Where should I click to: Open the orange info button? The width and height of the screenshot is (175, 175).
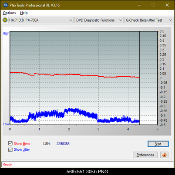[x=164, y=155]
